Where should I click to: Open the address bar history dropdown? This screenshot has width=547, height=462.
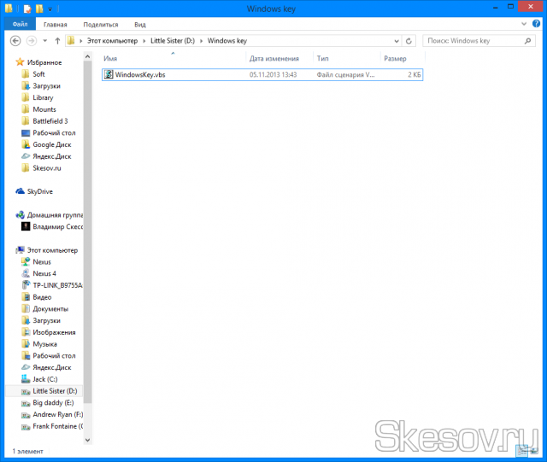click(x=397, y=40)
